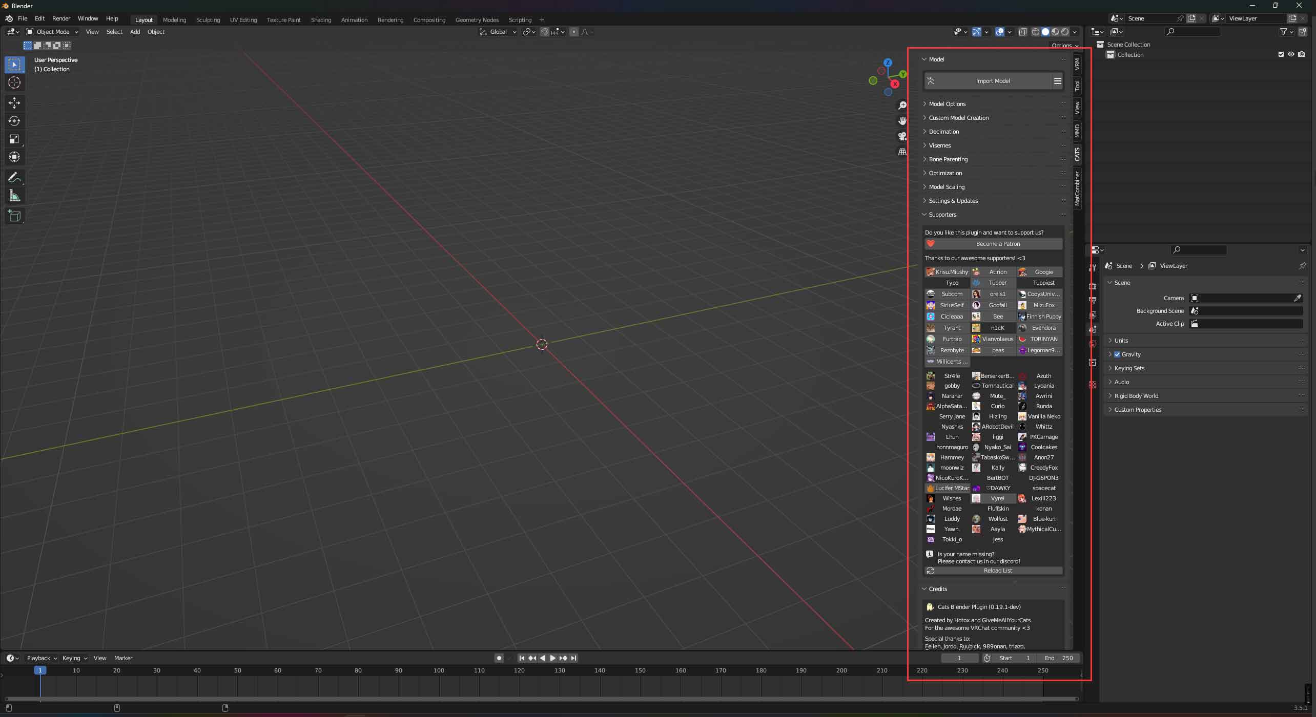
Task: Click the End frame field
Action: coord(1059,658)
